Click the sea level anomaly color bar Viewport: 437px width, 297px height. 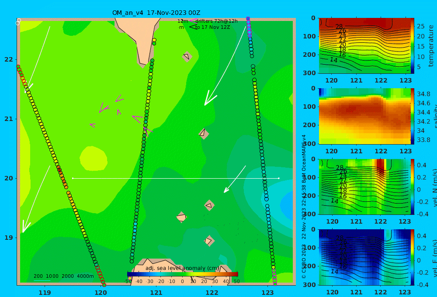(183, 274)
